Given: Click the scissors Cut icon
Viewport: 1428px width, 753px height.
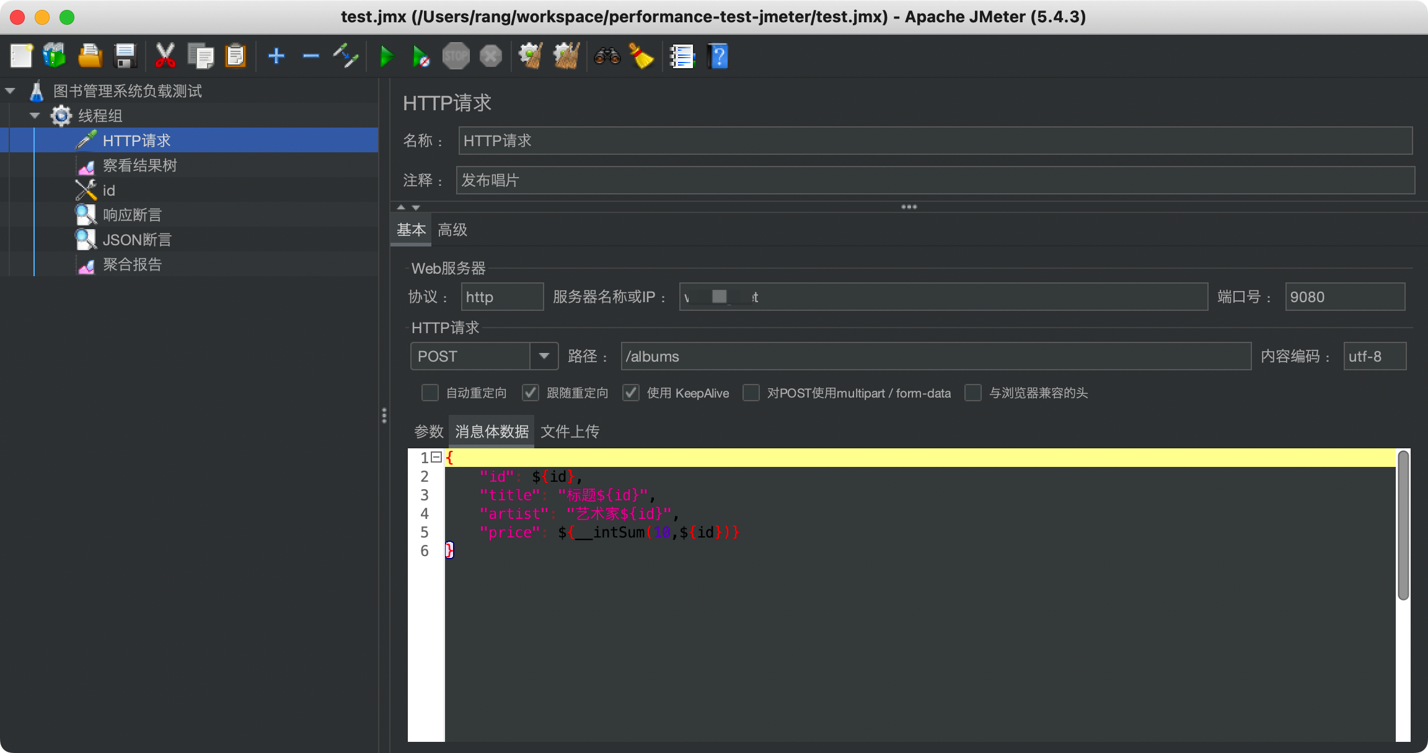Looking at the screenshot, I should point(165,56).
